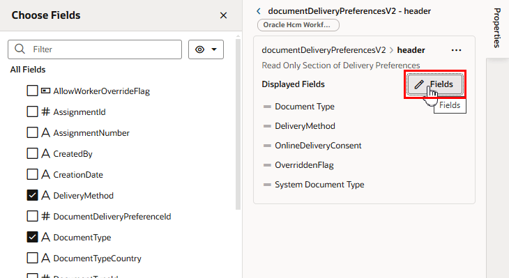Viewport: 509px width, 278px height.
Task: Click the text type icon beside CreatedBy
Action: tap(46, 153)
